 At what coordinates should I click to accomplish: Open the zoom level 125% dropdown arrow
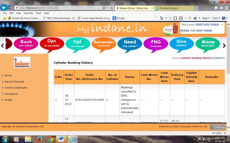point(225,133)
